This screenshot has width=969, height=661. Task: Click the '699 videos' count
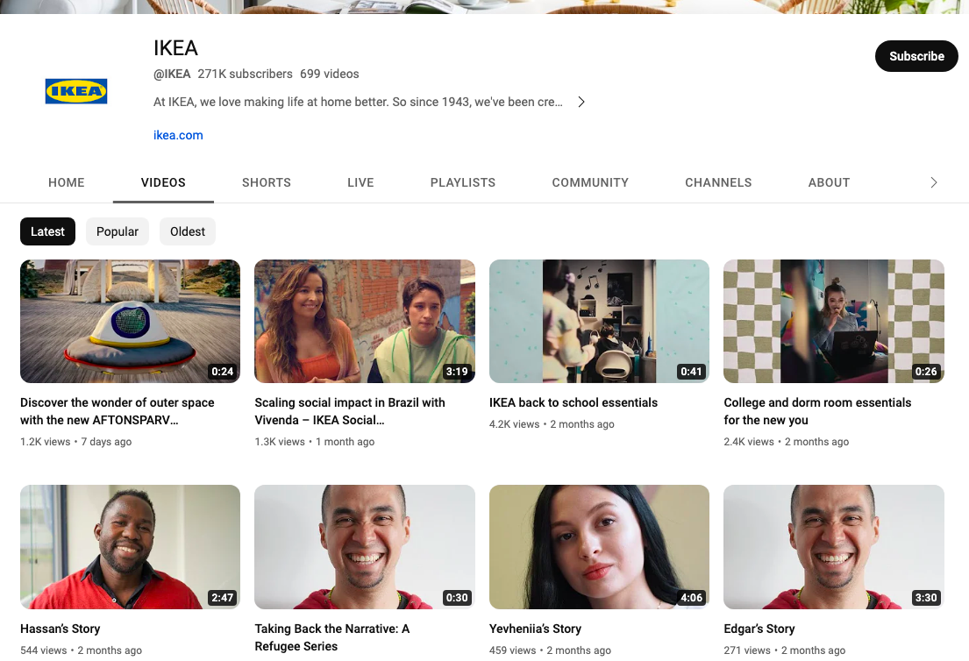(330, 75)
